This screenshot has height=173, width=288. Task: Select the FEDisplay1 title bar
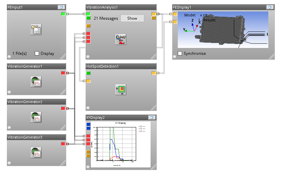click(x=216, y=7)
